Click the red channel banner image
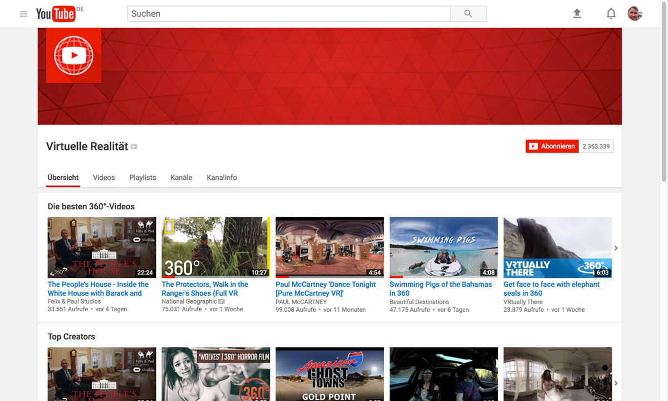 point(330,76)
